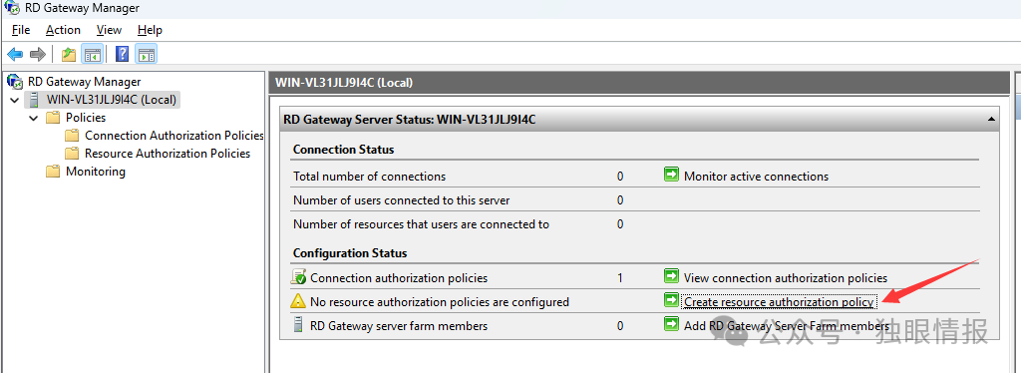
Task: Open the File menu
Action: pos(21,30)
